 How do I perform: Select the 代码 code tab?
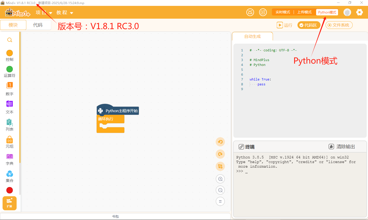click(38, 25)
